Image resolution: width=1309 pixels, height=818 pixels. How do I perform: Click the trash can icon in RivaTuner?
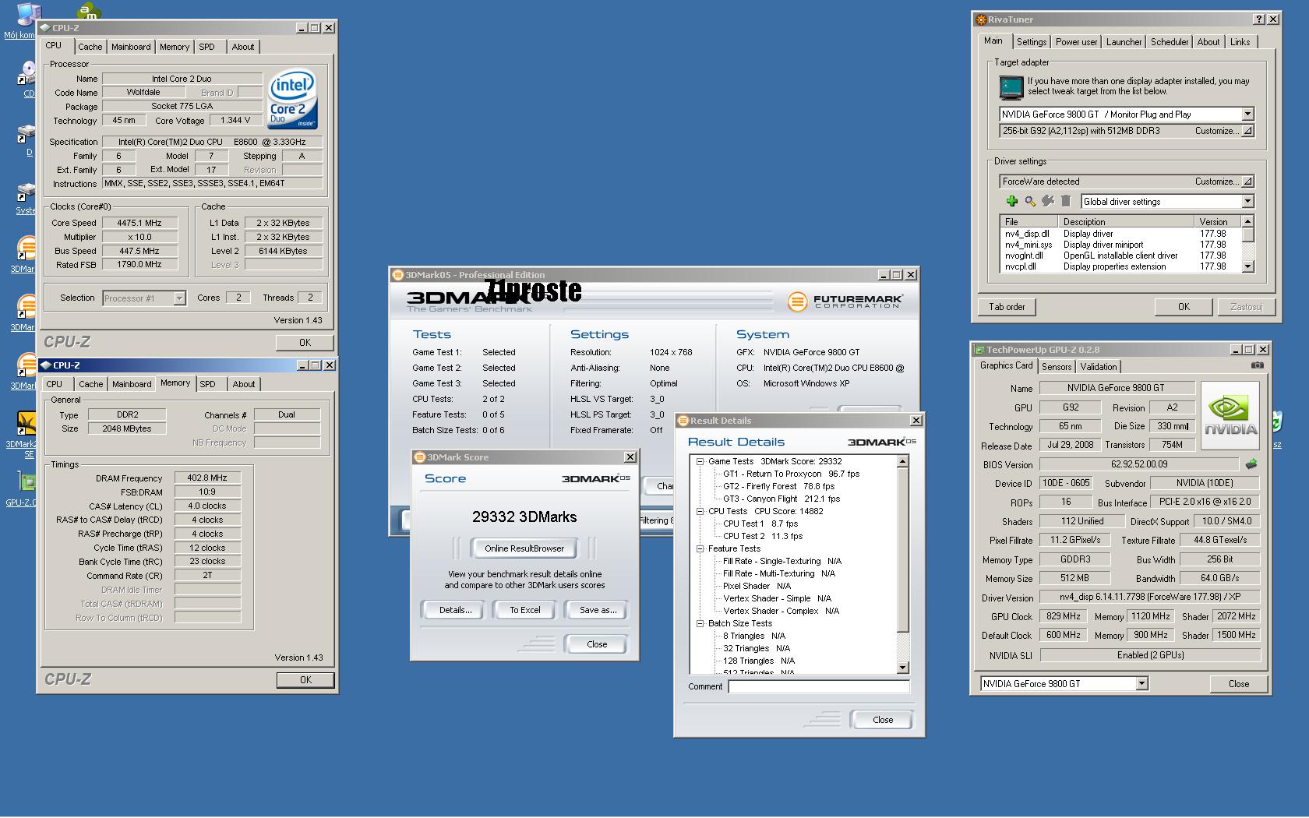(x=1066, y=201)
